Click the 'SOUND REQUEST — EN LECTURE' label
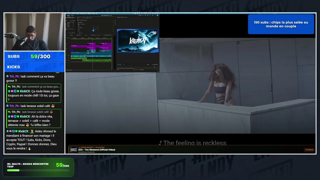Viewport: 320px width, 180px height. click(x=91, y=147)
